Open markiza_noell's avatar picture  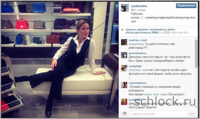pos(124,42)
